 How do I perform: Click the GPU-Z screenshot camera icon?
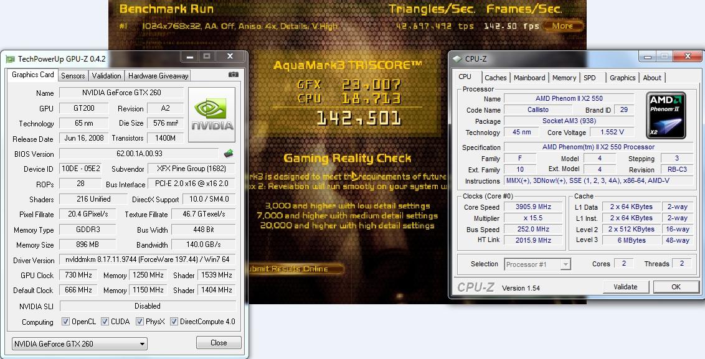[x=234, y=75]
